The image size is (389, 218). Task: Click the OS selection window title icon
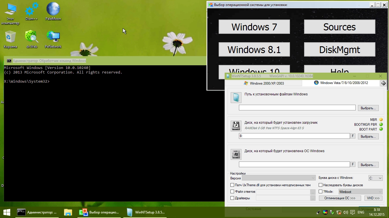[210, 5]
